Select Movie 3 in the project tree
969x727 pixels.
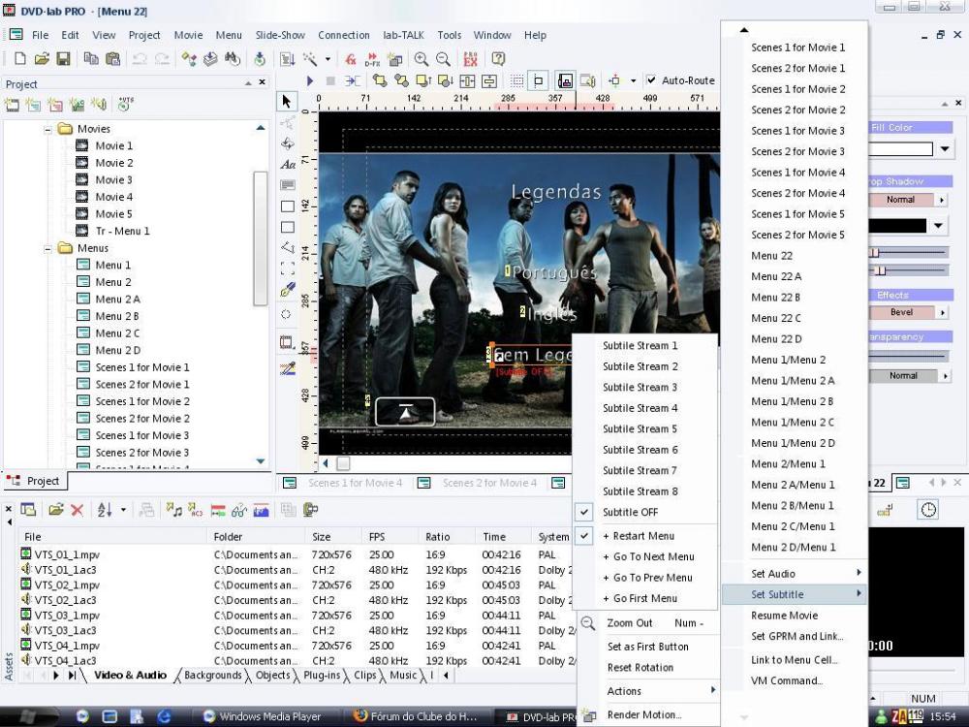[113, 180]
